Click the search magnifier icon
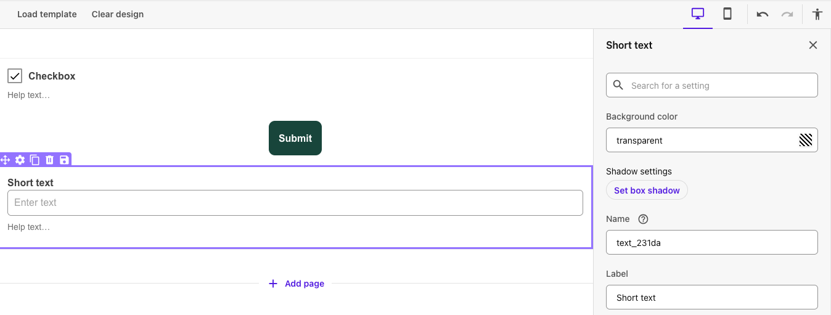Screen dimensions: 831x315 (618, 85)
